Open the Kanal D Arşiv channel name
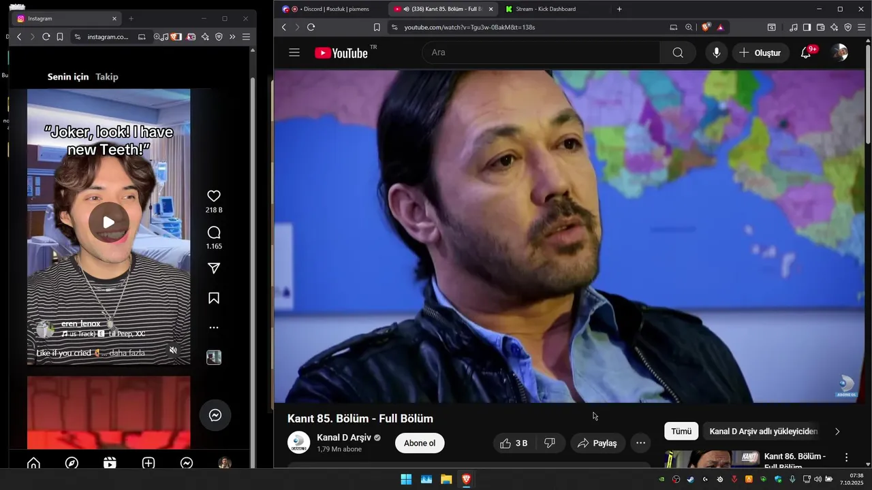The height and width of the screenshot is (490, 872). point(343,438)
